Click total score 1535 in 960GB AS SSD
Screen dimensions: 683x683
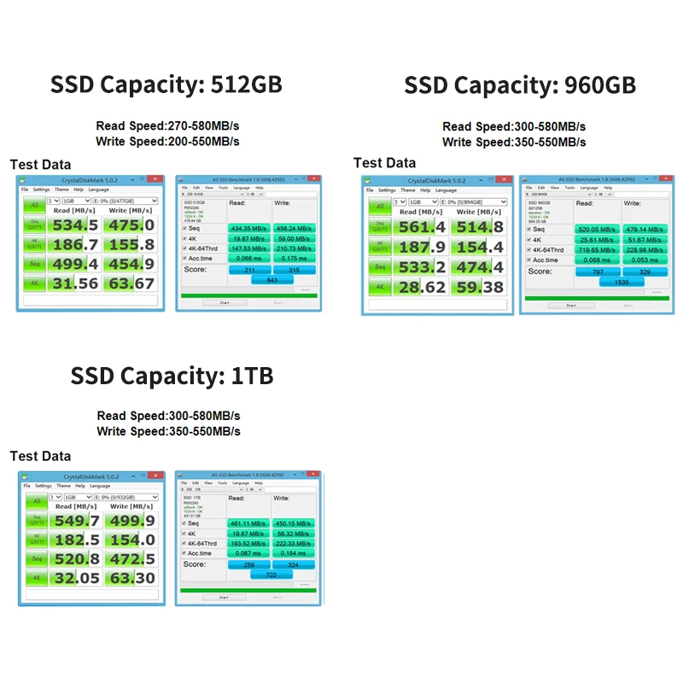click(x=622, y=283)
